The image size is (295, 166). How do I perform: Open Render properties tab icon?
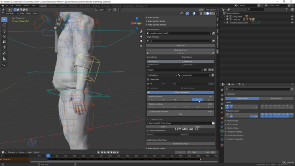(x=222, y=95)
